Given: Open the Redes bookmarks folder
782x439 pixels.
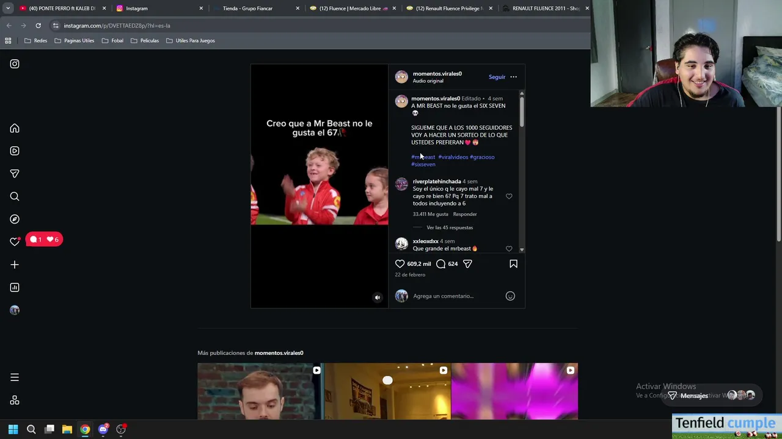Looking at the screenshot, I should 35,41.
